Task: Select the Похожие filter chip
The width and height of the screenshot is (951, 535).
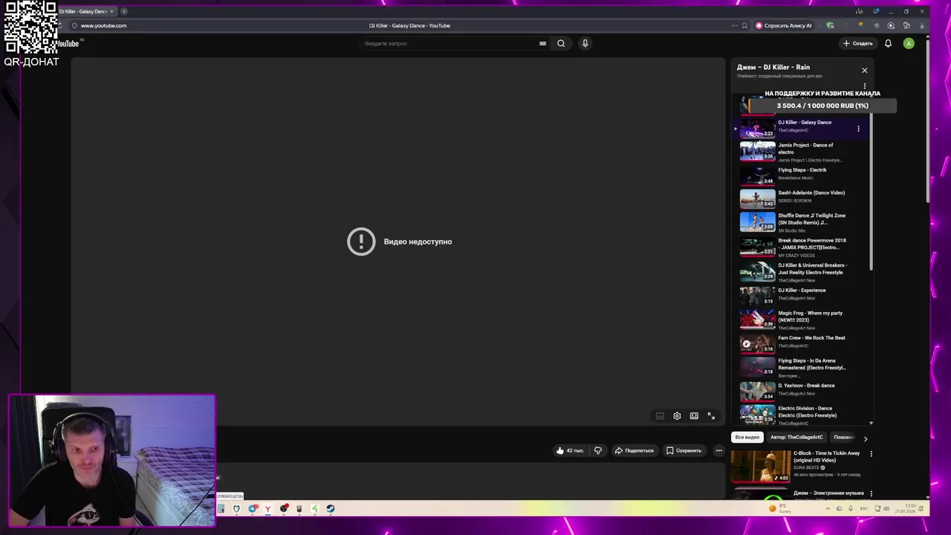Action: click(843, 437)
